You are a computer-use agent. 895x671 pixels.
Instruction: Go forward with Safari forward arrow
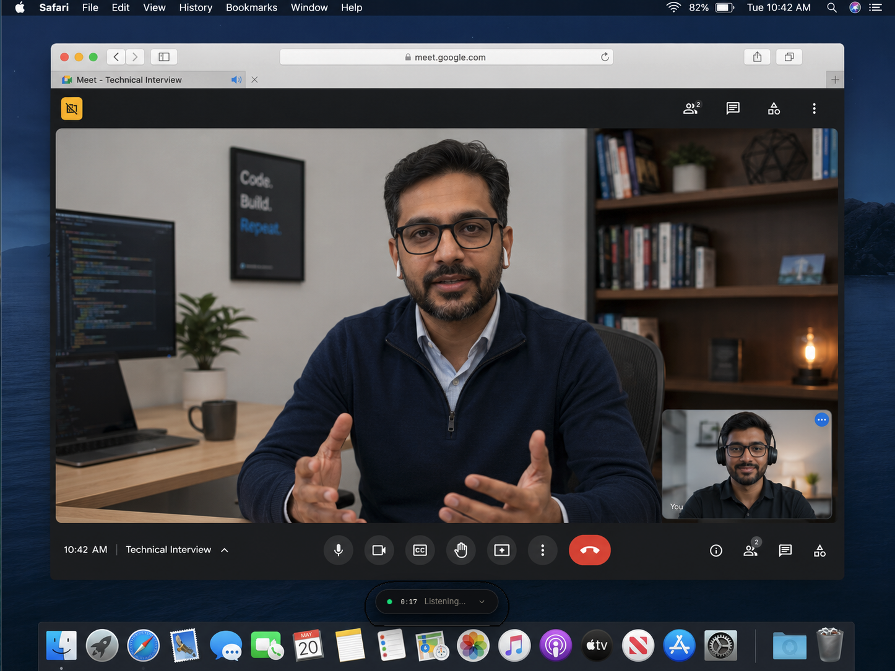pos(135,57)
